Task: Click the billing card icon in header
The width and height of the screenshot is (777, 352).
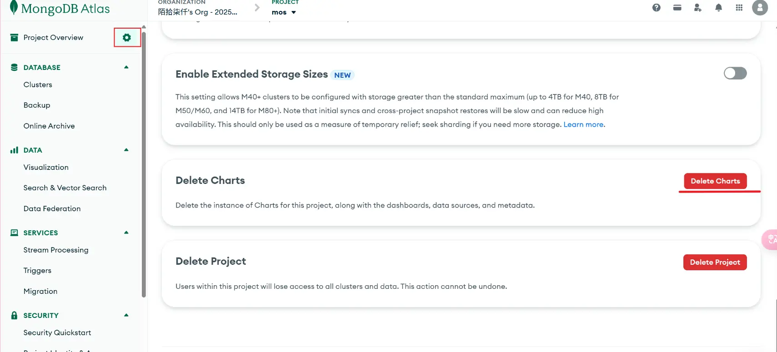Action: coord(677,8)
